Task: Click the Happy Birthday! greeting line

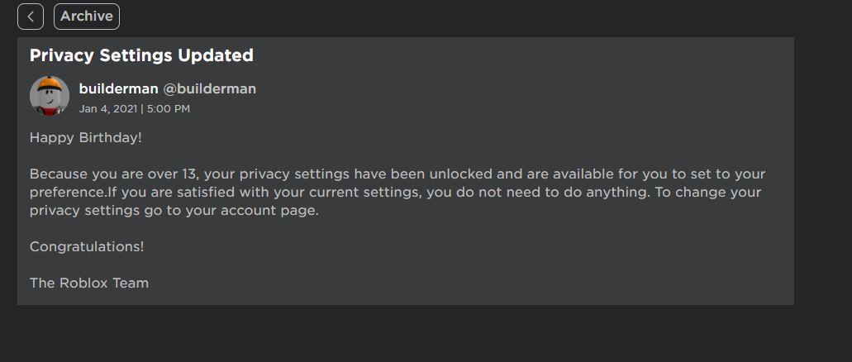Action: click(x=86, y=137)
